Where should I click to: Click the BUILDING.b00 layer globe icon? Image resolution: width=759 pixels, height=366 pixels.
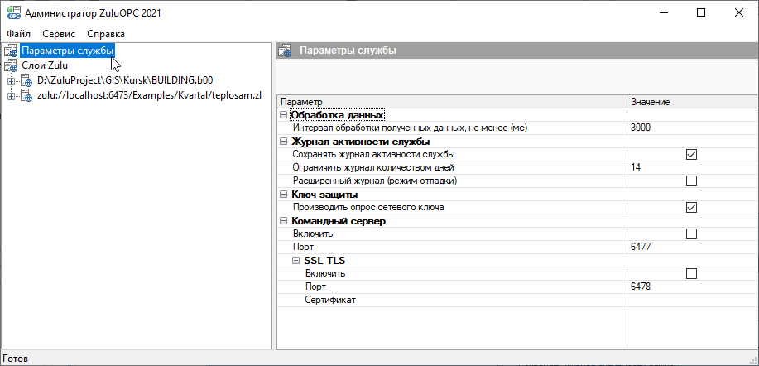coord(26,81)
